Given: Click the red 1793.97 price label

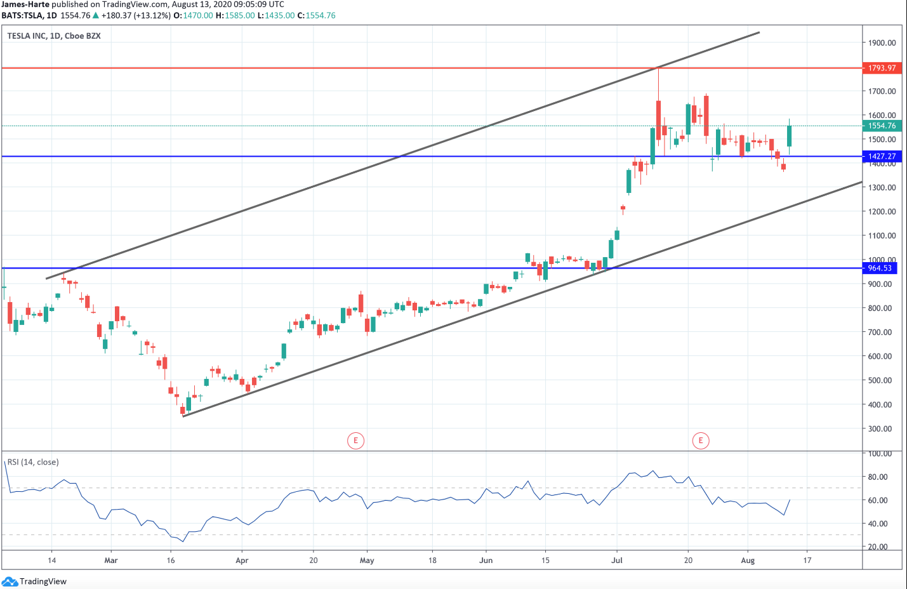Looking at the screenshot, I should (882, 68).
